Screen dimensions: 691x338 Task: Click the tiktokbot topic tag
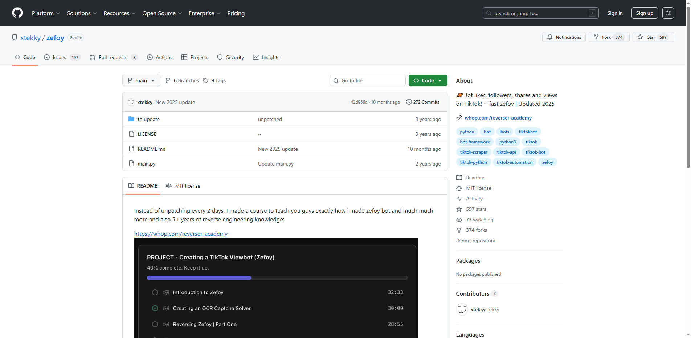pos(528,132)
